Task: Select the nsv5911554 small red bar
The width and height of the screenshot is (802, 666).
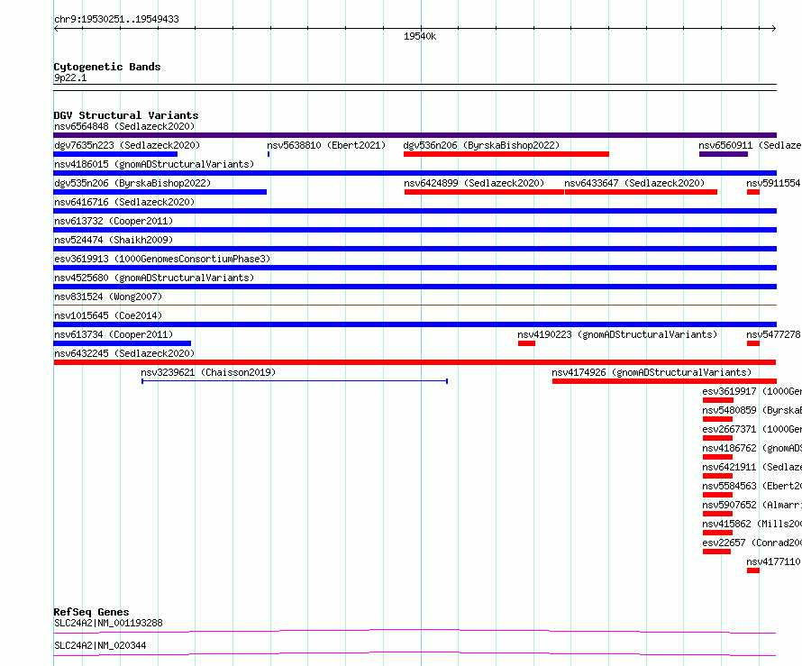Action: [753, 192]
